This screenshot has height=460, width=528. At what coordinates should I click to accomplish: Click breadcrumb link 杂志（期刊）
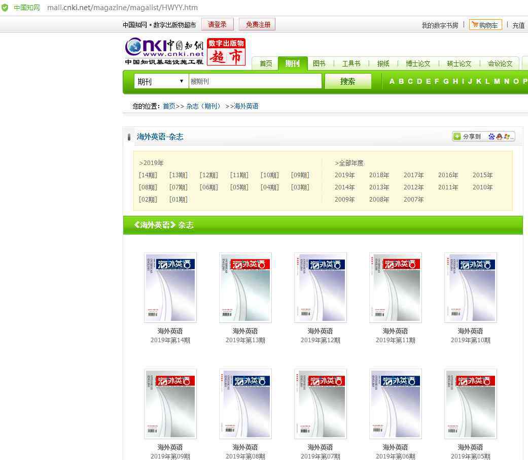203,106
